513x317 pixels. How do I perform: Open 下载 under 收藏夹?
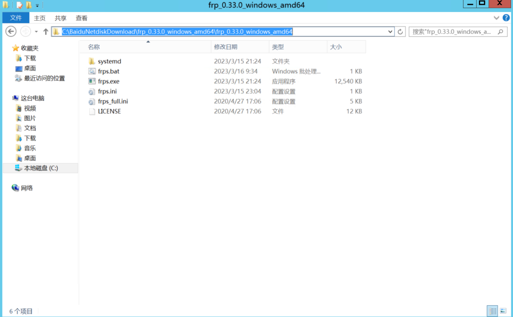point(30,58)
